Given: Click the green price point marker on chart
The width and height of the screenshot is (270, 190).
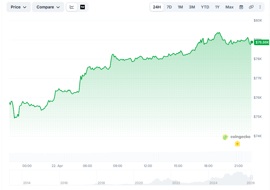Looking at the screenshot, I should point(252,42).
